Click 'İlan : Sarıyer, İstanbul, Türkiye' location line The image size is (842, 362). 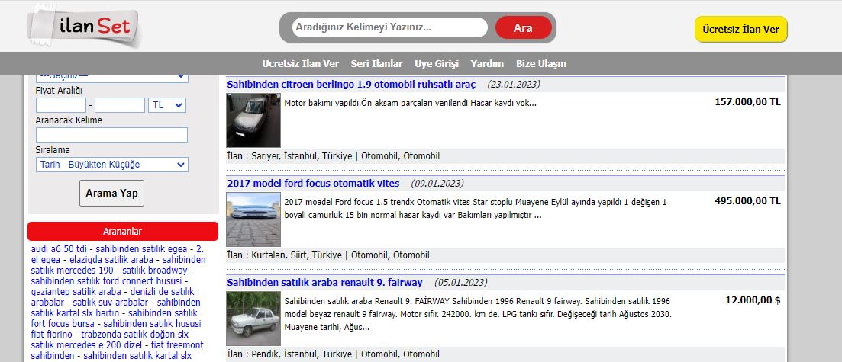tap(333, 156)
